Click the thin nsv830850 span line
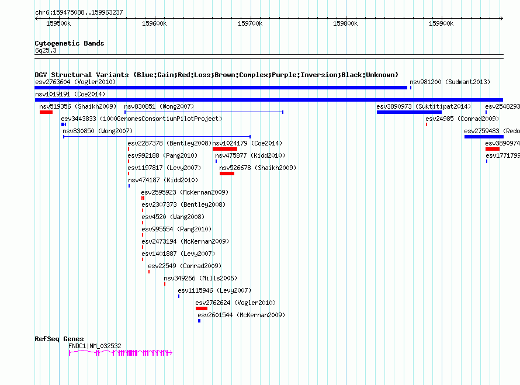Screen dimensions: 520x385 click(157, 137)
